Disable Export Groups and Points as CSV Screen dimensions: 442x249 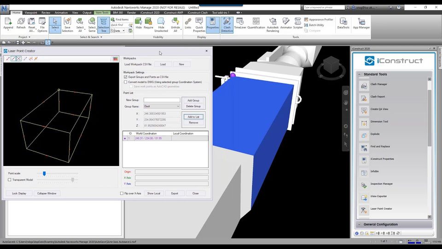click(126, 77)
